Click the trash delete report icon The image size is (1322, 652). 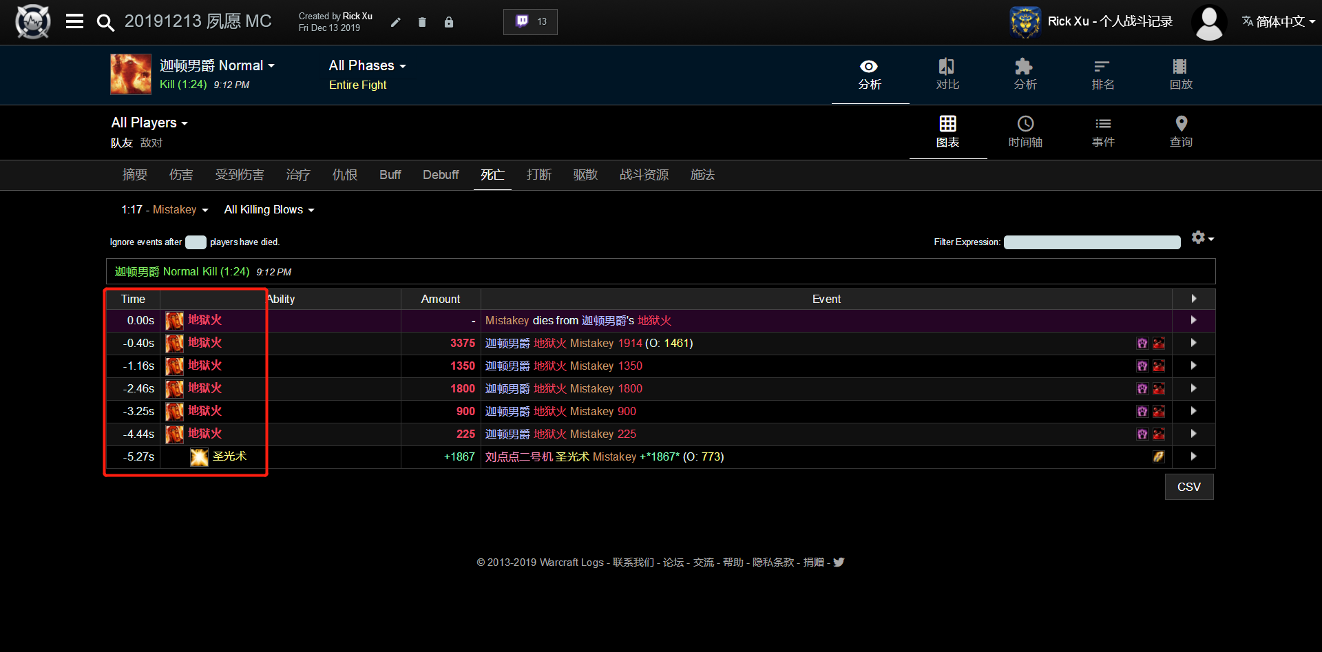click(422, 22)
